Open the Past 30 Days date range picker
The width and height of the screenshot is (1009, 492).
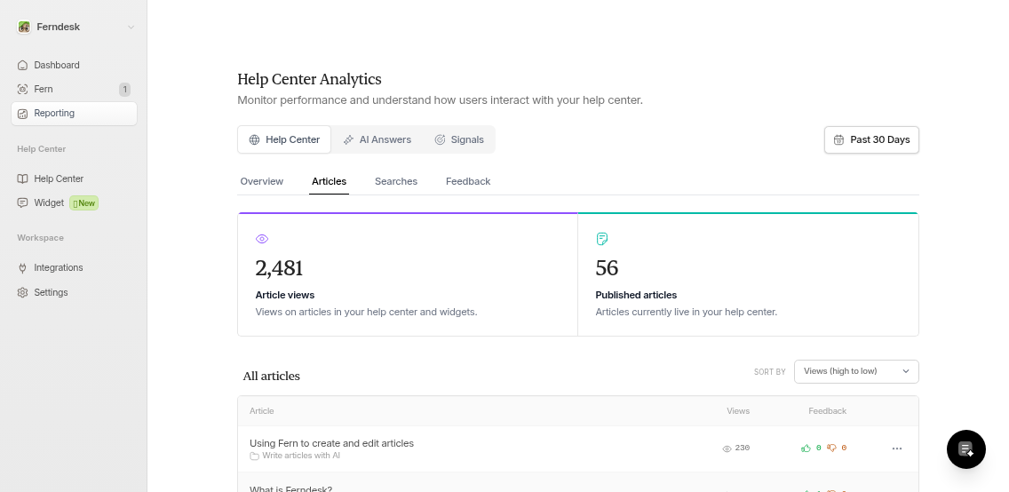click(x=872, y=139)
